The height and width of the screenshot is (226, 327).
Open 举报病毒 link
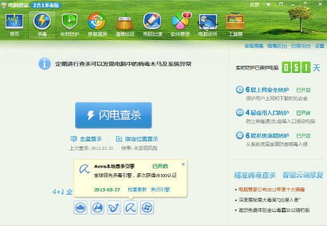(254, 46)
